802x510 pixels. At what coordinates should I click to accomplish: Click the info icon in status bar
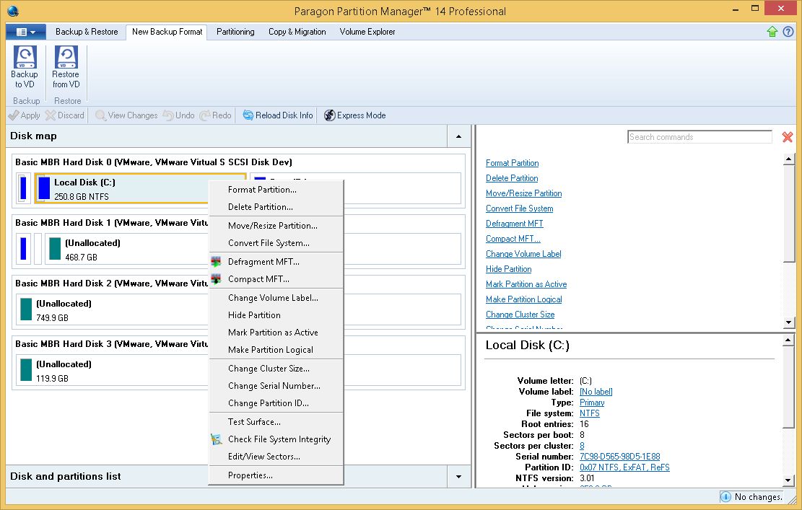[x=725, y=497]
